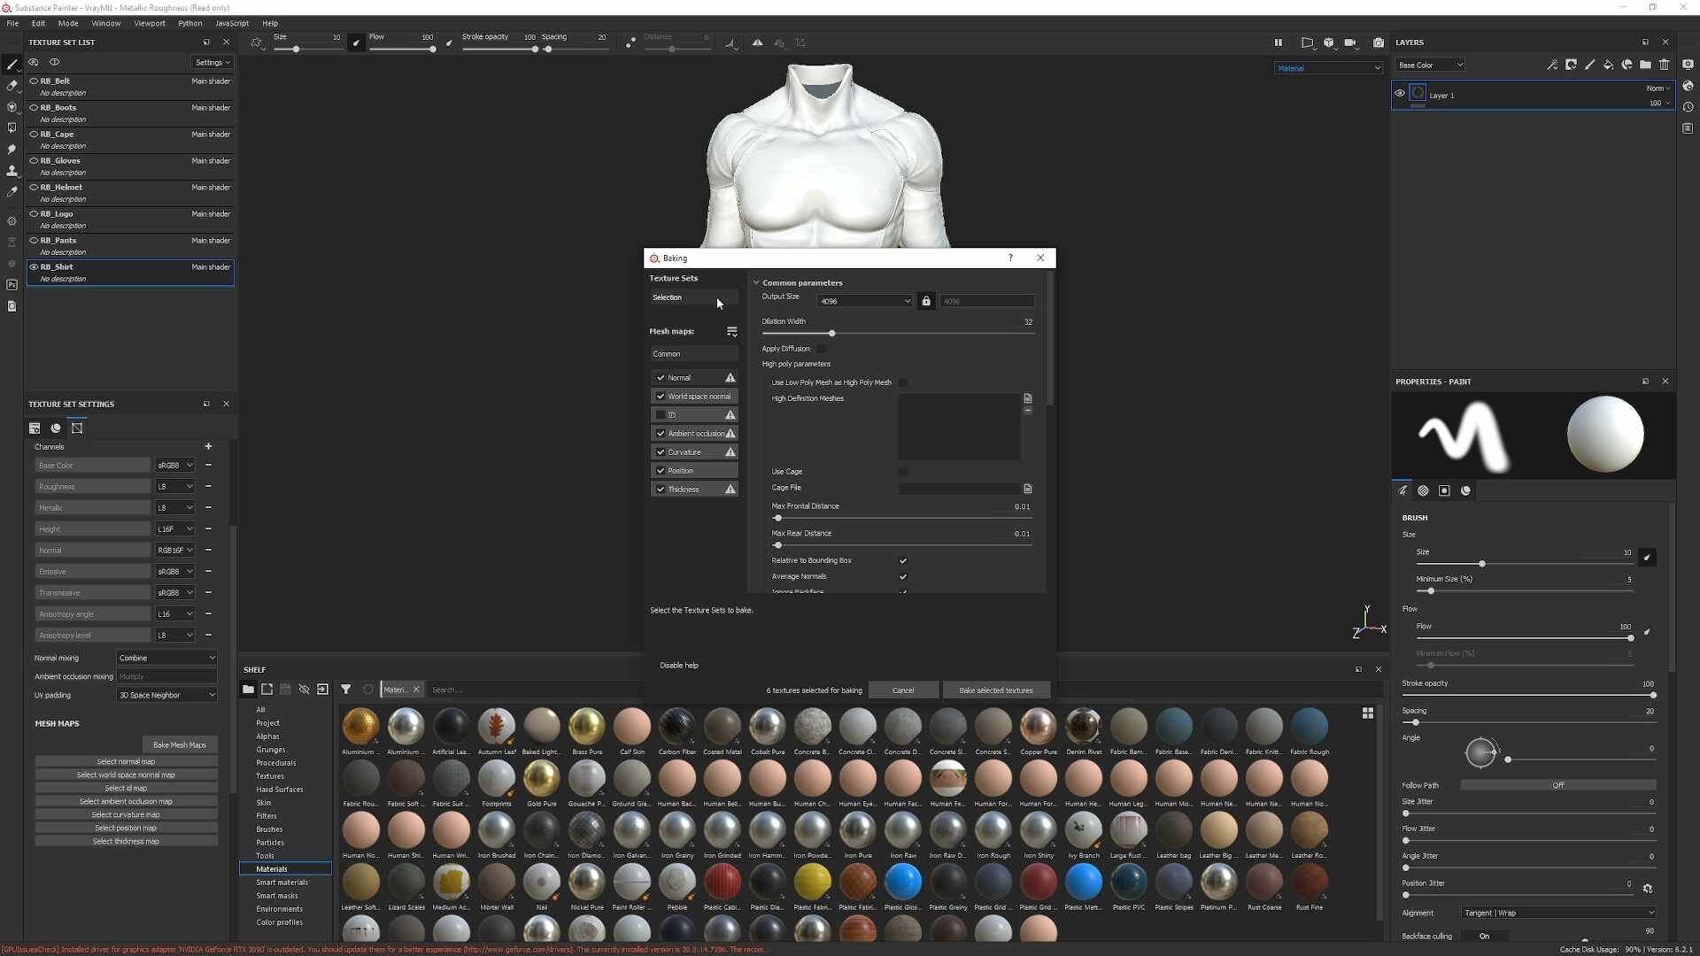Image resolution: width=1700 pixels, height=956 pixels.
Task: Pause rendering with the pause icon
Action: (1278, 42)
